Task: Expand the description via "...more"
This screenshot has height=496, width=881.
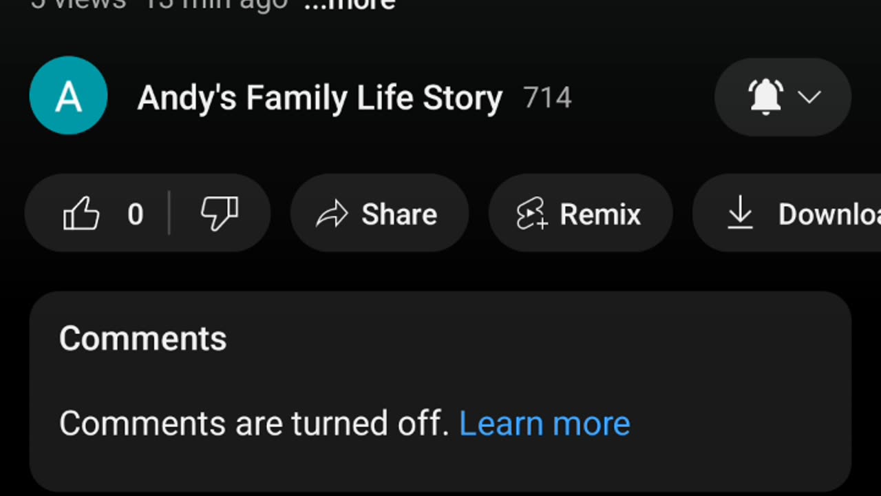Action: tap(350, 4)
